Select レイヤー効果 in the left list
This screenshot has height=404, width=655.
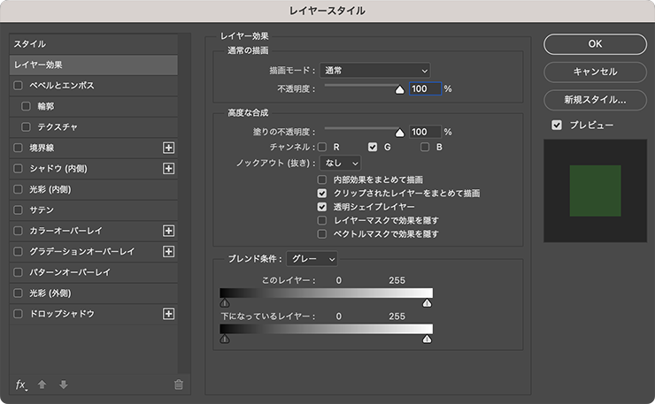[94, 65]
